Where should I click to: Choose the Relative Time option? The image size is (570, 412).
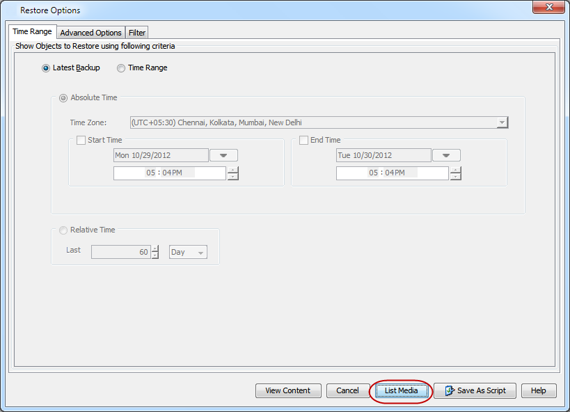click(x=64, y=230)
